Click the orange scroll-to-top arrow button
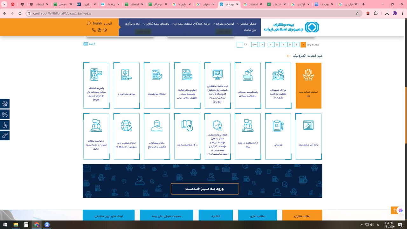This screenshot has width=407, height=229. (x=395, y=210)
